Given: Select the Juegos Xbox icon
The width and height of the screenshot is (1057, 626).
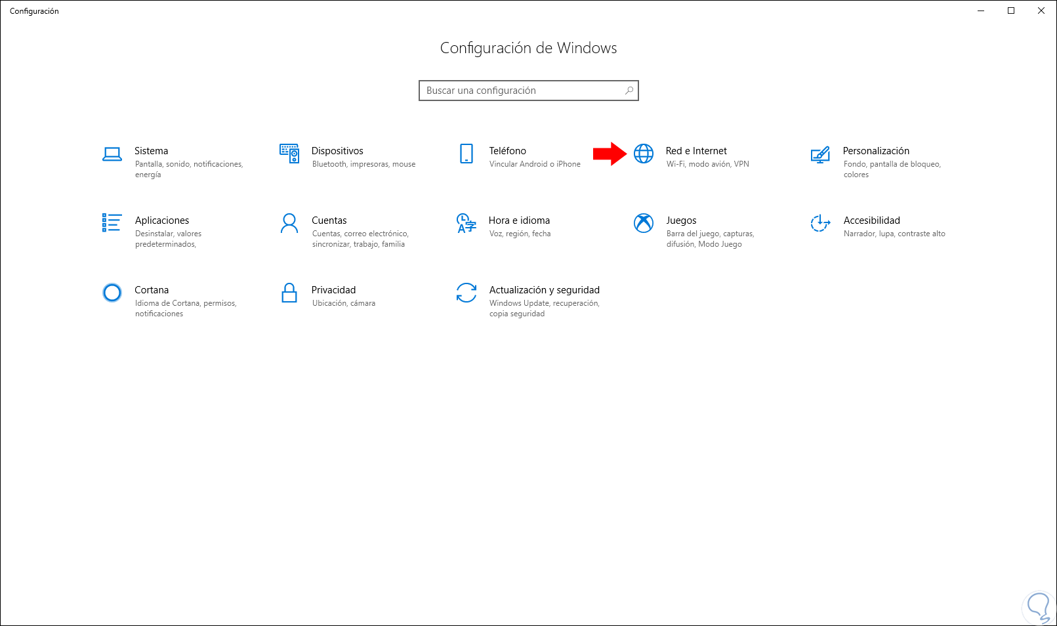Looking at the screenshot, I should 644,223.
